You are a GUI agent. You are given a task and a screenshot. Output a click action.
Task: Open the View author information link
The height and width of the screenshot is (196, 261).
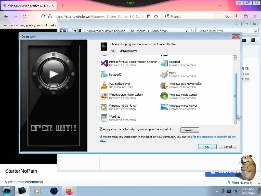tap(24, 182)
